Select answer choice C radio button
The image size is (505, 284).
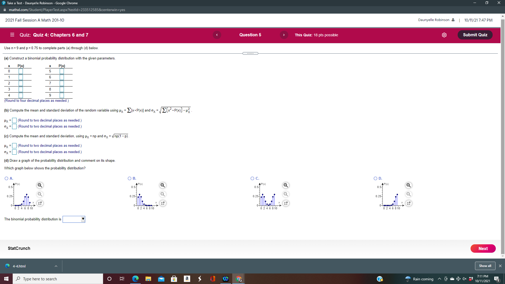coord(252,178)
